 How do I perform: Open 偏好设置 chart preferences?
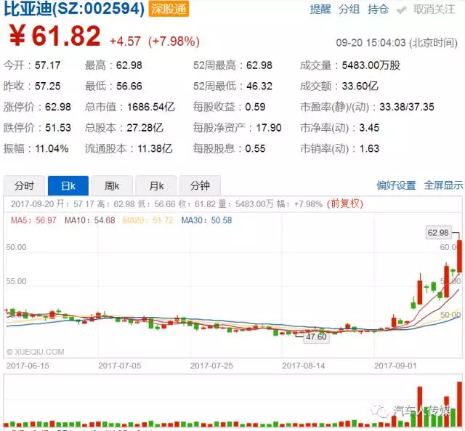(396, 185)
